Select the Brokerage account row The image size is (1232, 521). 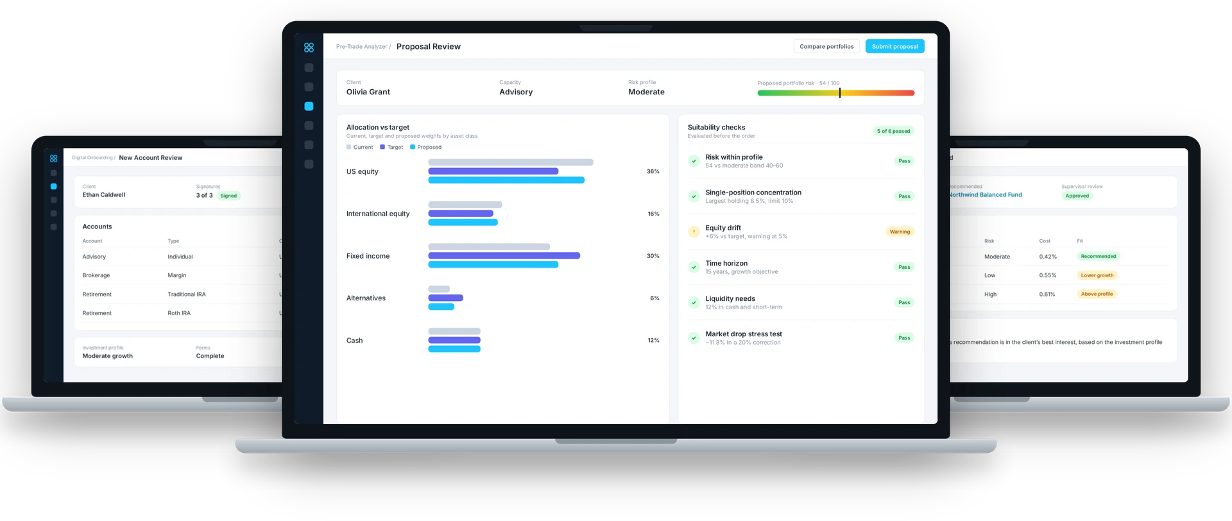[x=182, y=275]
